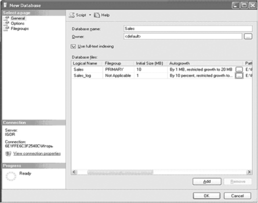Screen dimensions: 258x203
Task: Maximize the New Database window
Action: tap(244, 5)
